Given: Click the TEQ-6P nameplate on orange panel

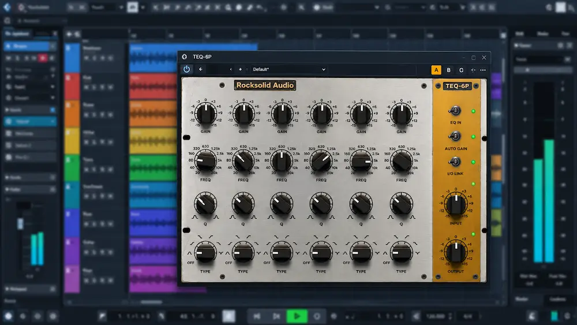Looking at the screenshot, I should (x=457, y=86).
